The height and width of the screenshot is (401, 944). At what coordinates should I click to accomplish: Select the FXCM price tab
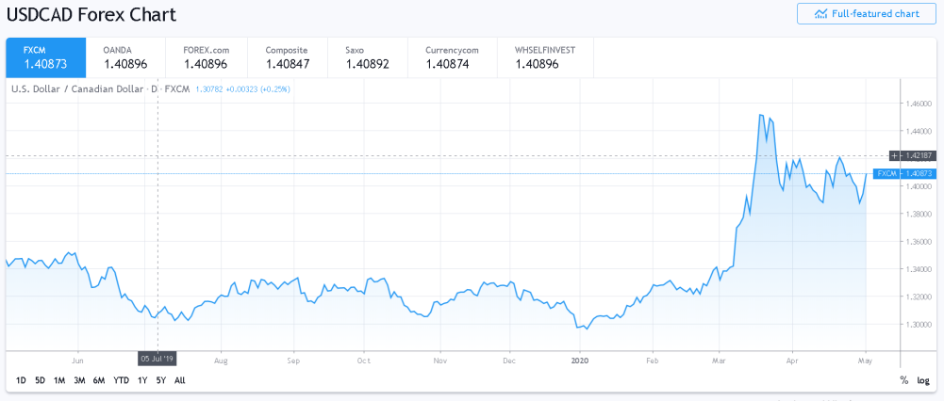(46, 57)
